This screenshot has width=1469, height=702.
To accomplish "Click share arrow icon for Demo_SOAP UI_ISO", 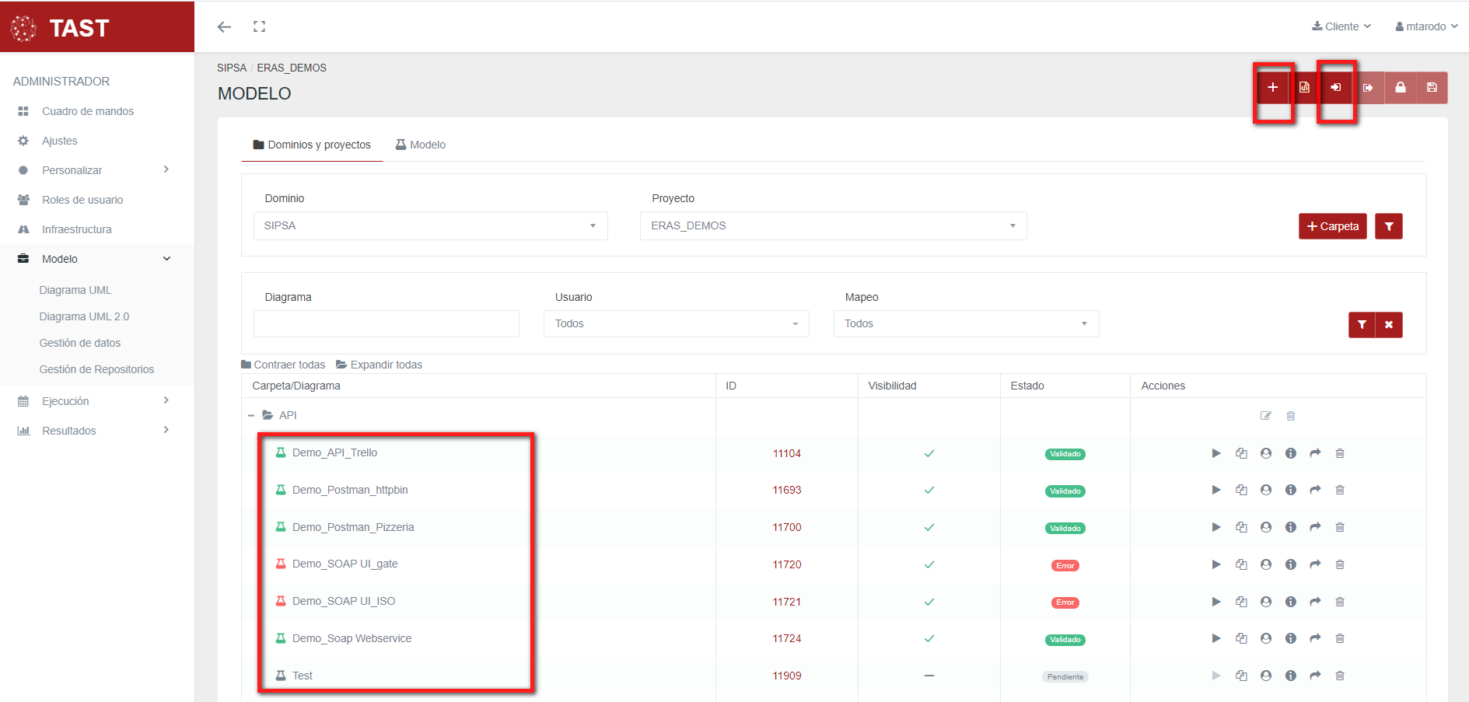I will click(x=1315, y=602).
